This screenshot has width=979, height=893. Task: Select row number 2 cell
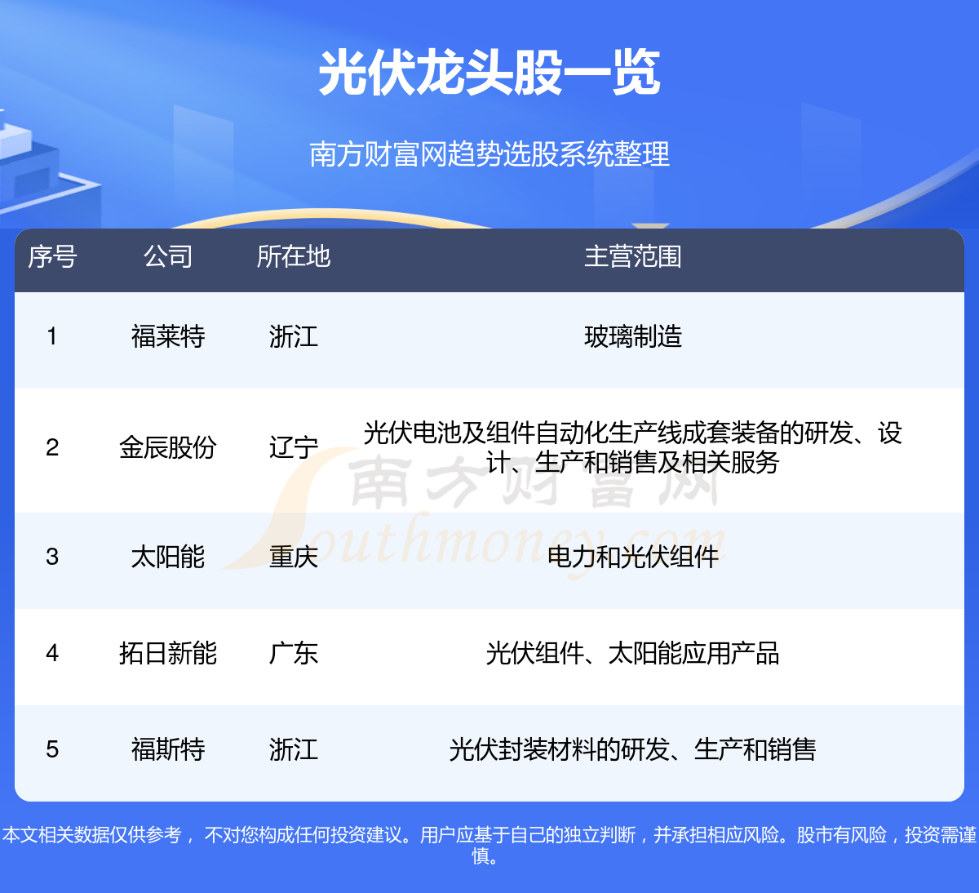coord(52,447)
